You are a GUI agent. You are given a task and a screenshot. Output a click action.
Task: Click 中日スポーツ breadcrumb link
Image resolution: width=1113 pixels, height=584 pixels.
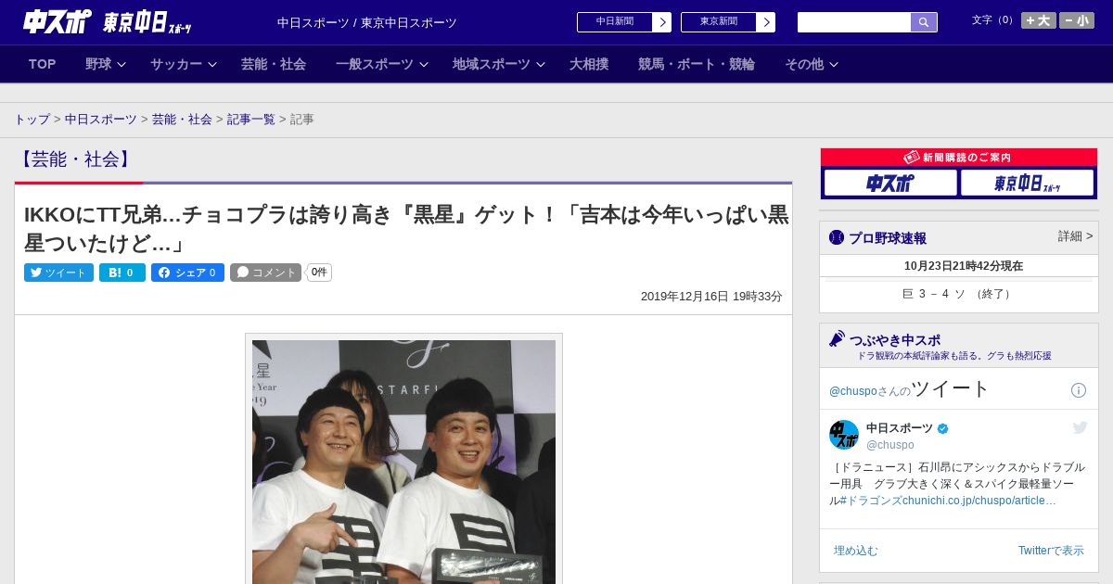tap(101, 120)
